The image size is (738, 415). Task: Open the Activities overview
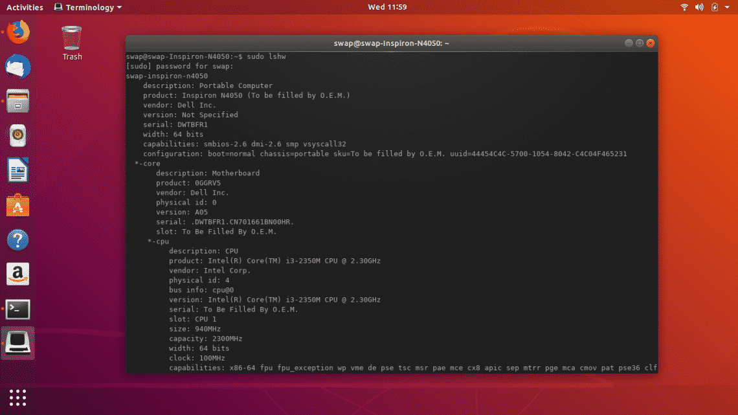pyautogui.click(x=26, y=7)
